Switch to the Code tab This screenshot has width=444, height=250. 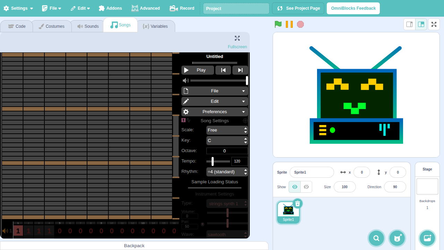[17, 26]
